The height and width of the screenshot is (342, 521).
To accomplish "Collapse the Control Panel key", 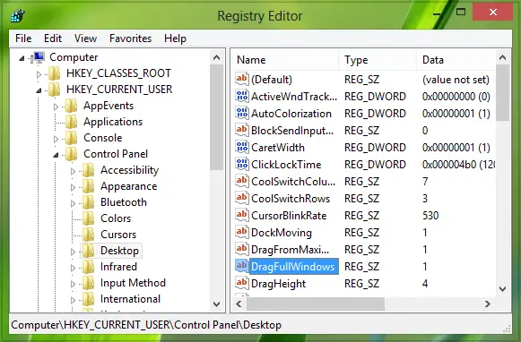I will tap(56, 155).
